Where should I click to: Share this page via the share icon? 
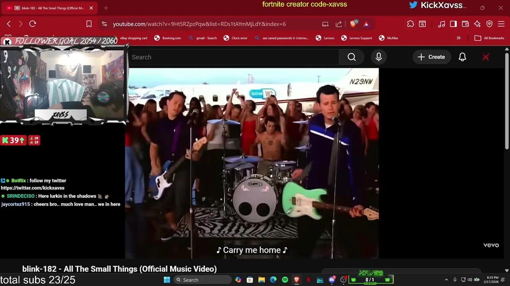click(x=339, y=24)
